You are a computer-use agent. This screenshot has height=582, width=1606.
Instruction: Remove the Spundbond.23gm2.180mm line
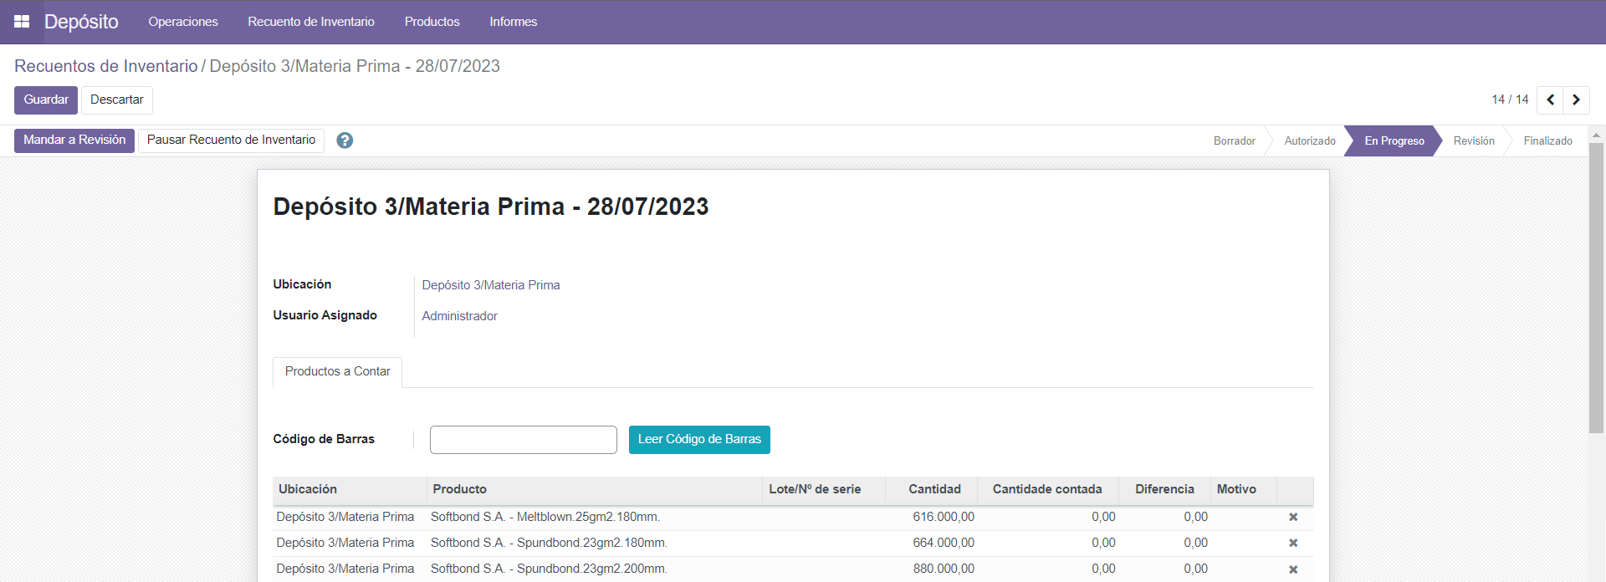pyautogui.click(x=1293, y=544)
